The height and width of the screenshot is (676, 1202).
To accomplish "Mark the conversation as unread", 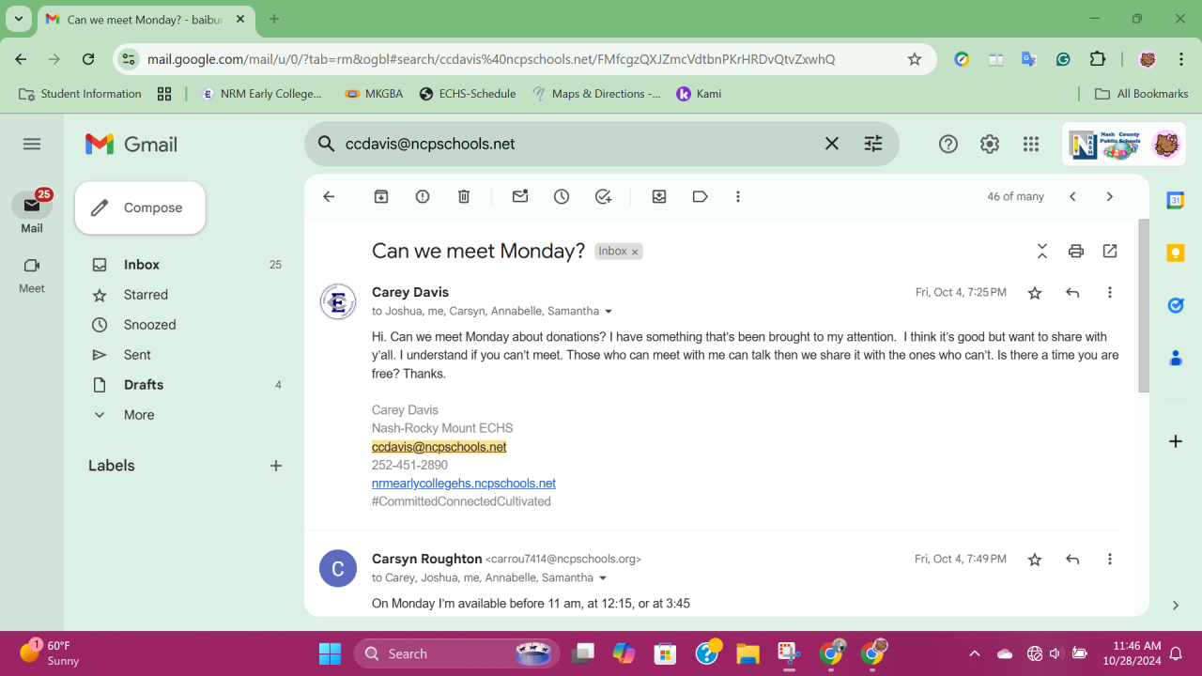I will [520, 196].
